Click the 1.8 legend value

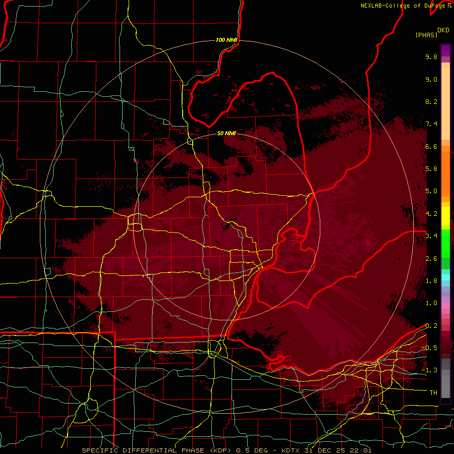[431, 281]
